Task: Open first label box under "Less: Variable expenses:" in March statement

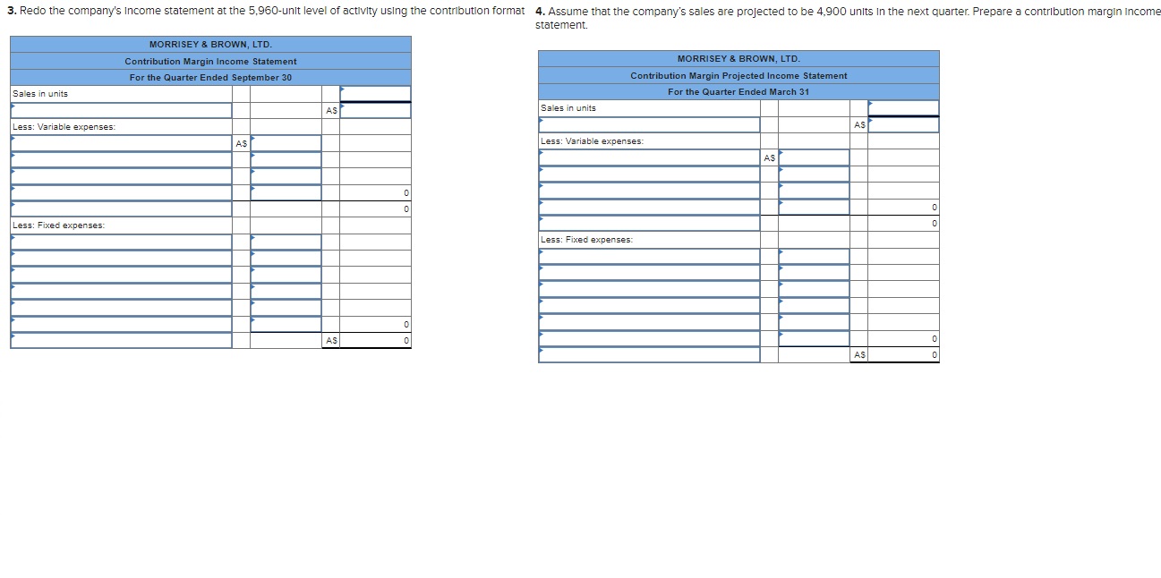Action: (x=649, y=157)
